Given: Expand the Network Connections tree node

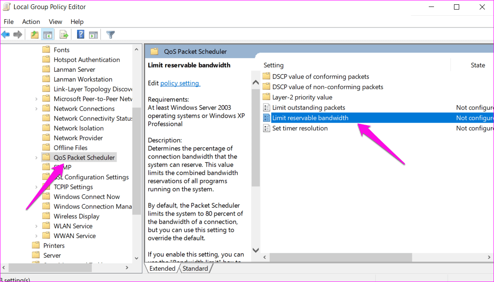Looking at the screenshot, I should coord(36,109).
